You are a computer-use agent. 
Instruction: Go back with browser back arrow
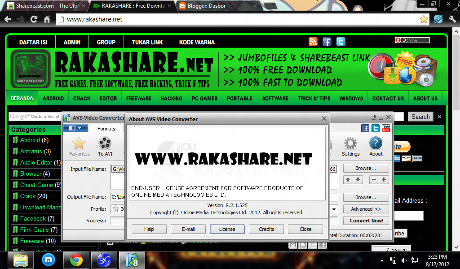point(8,19)
